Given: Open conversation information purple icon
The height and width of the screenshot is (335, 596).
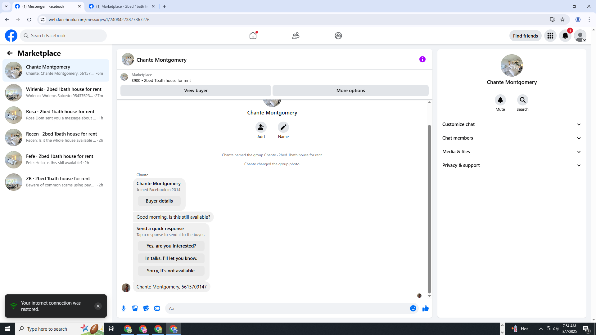Looking at the screenshot, I should point(422,59).
